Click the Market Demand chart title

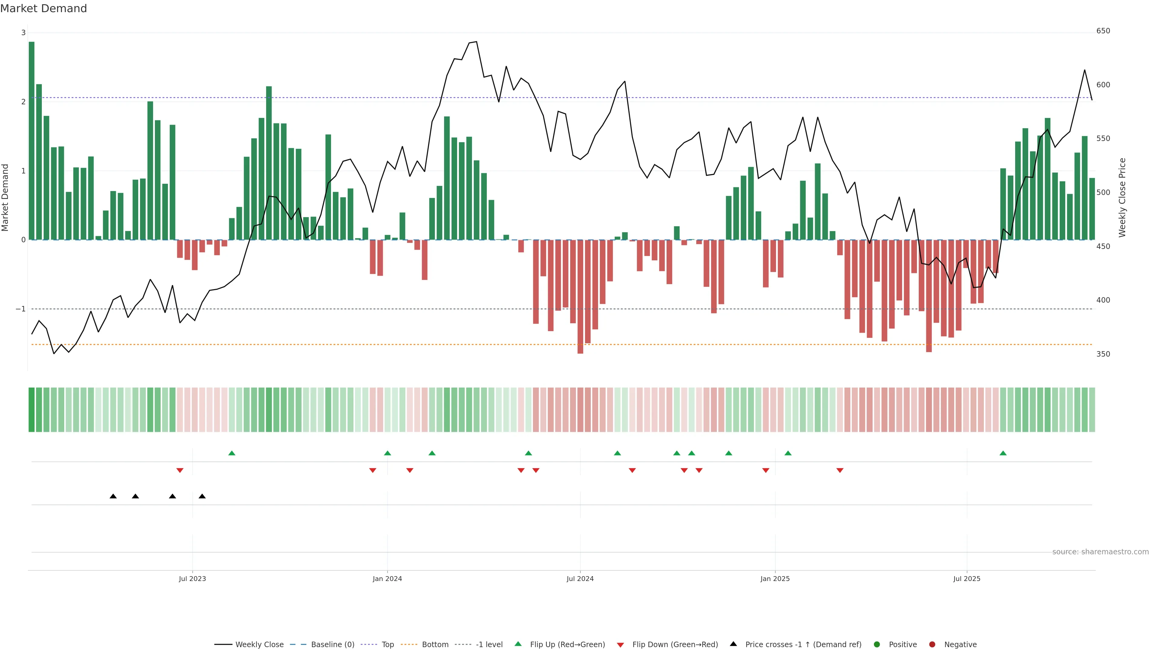click(x=43, y=8)
